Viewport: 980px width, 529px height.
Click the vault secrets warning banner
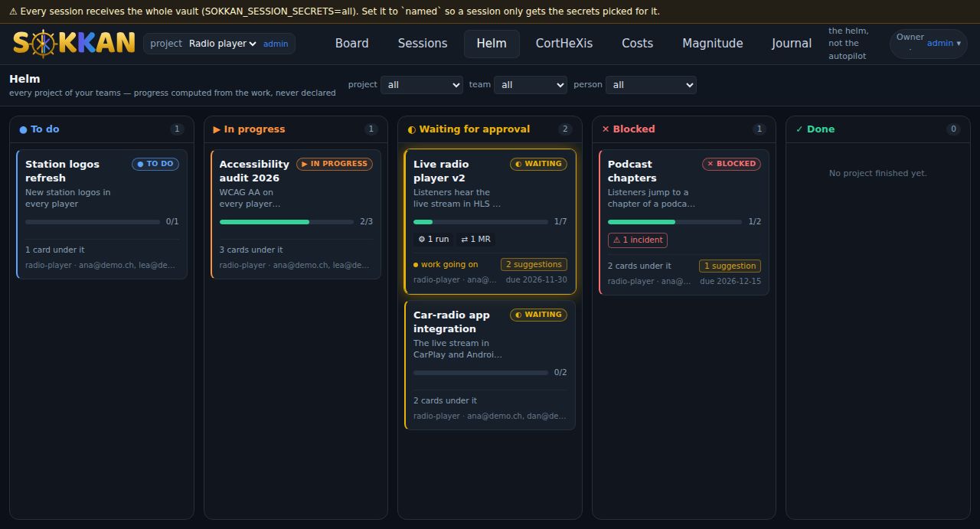pos(490,11)
